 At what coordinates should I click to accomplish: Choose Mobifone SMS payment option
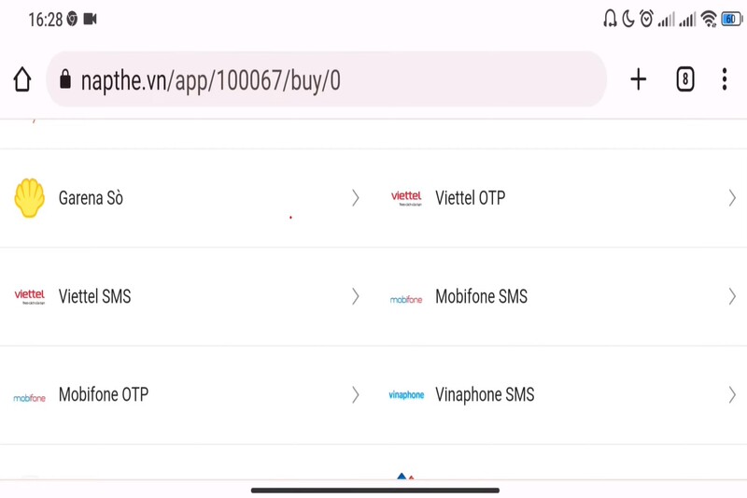481,297
